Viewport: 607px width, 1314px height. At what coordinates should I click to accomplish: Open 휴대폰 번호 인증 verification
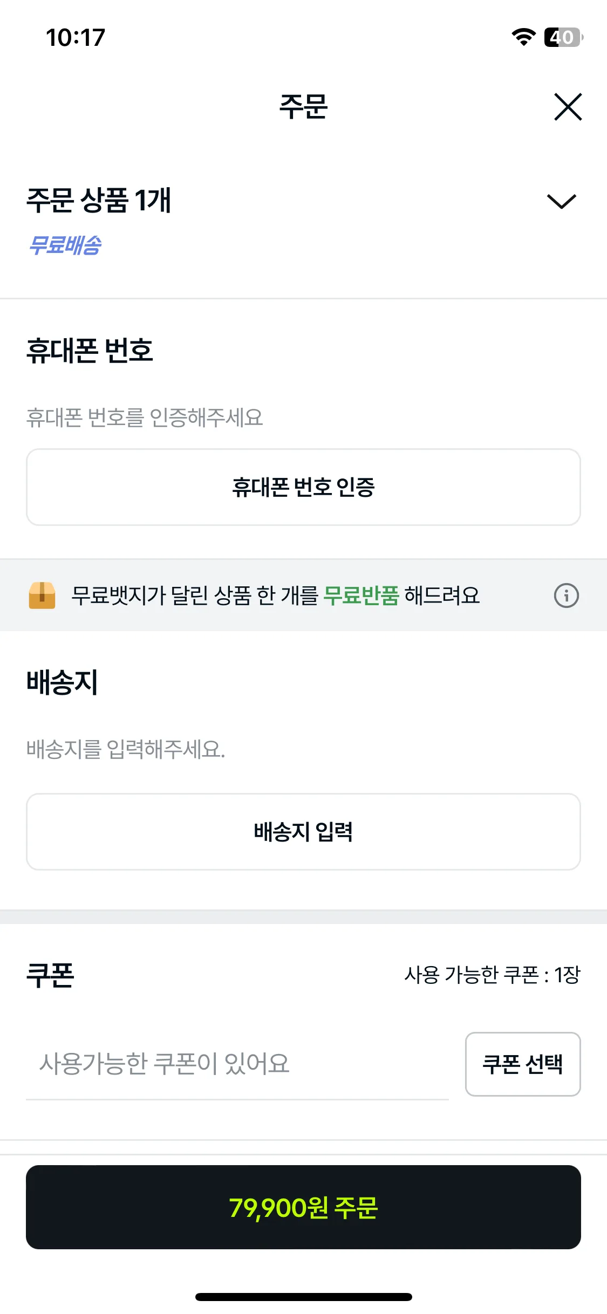pyautogui.click(x=303, y=487)
